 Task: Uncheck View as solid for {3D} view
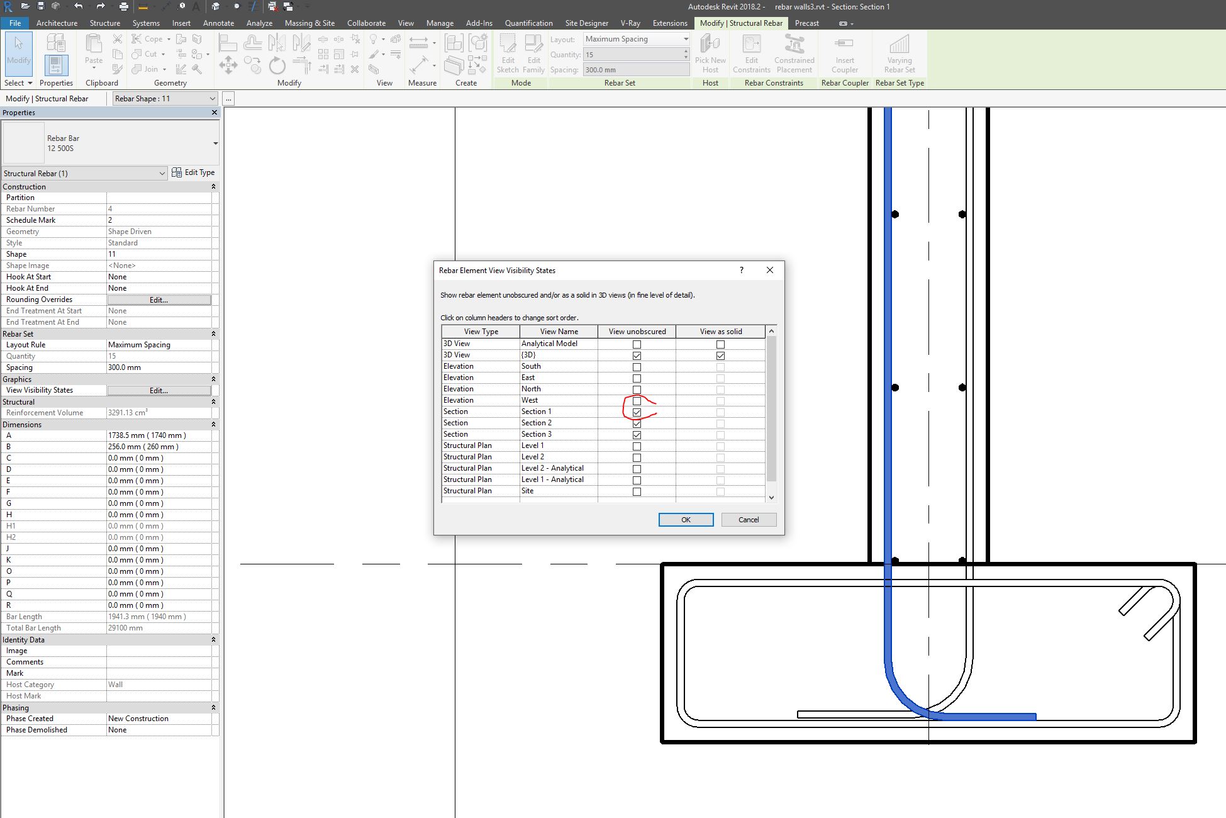point(720,356)
